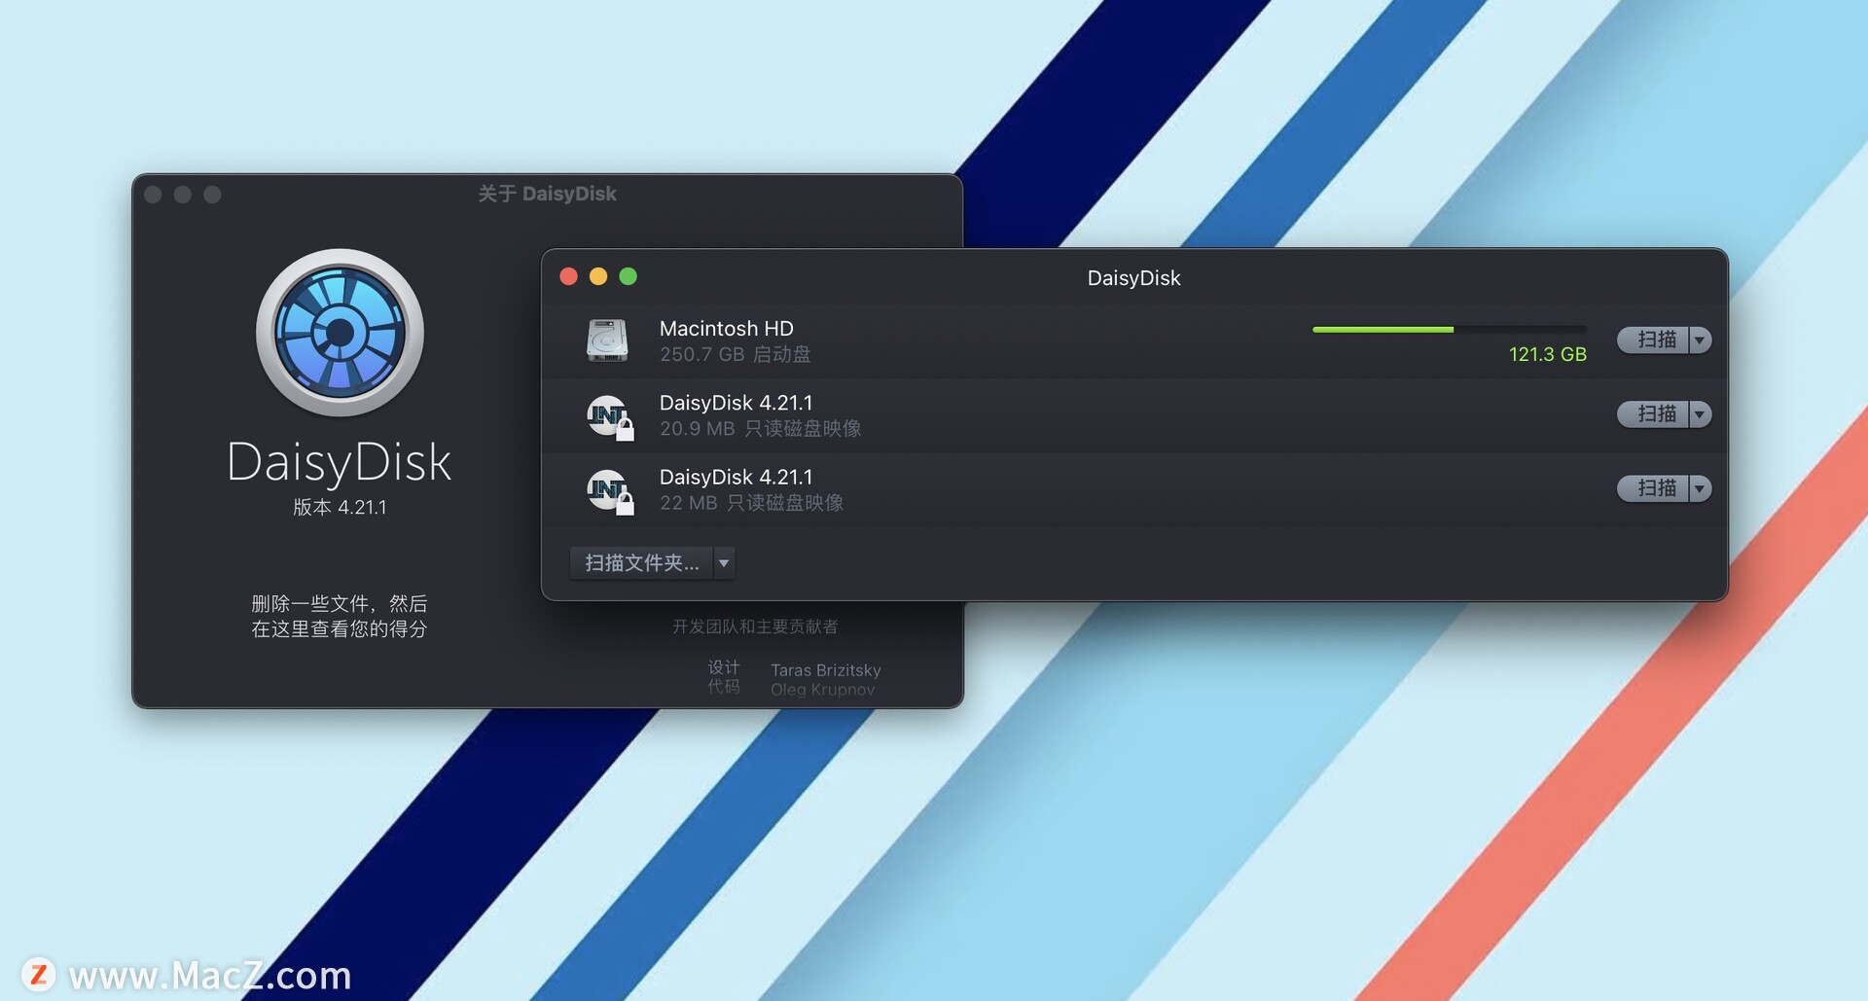
Task: Click the DaisyDisk app logo in the About window
Action: pos(340,333)
